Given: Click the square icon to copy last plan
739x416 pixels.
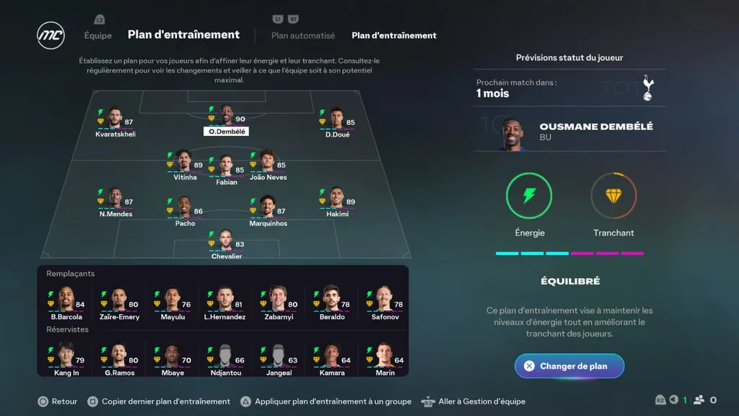Looking at the screenshot, I should pyautogui.click(x=92, y=402).
